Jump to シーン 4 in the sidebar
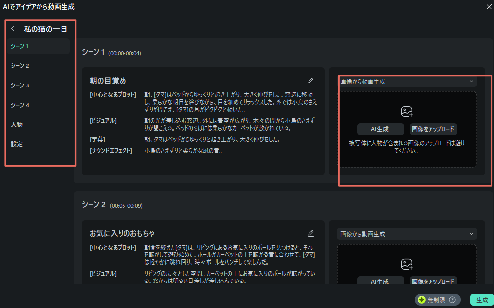494x308 pixels. tap(39, 105)
